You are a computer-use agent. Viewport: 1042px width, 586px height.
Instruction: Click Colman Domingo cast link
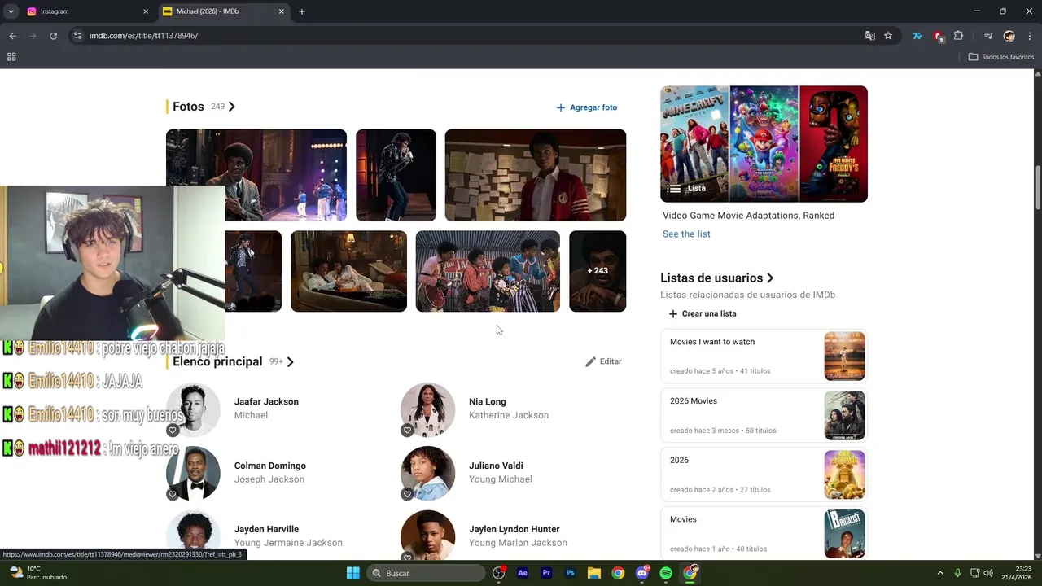pyautogui.click(x=270, y=466)
